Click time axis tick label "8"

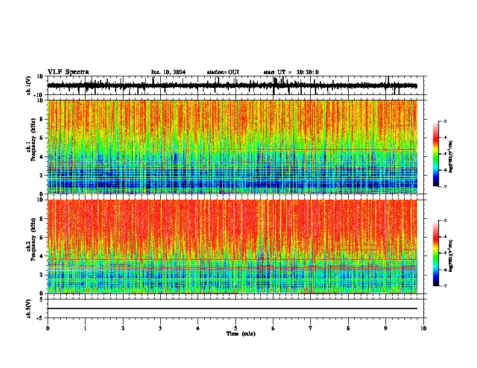pos(348,328)
